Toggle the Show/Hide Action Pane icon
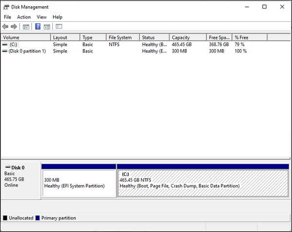The image size is (292, 232). click(x=47, y=26)
